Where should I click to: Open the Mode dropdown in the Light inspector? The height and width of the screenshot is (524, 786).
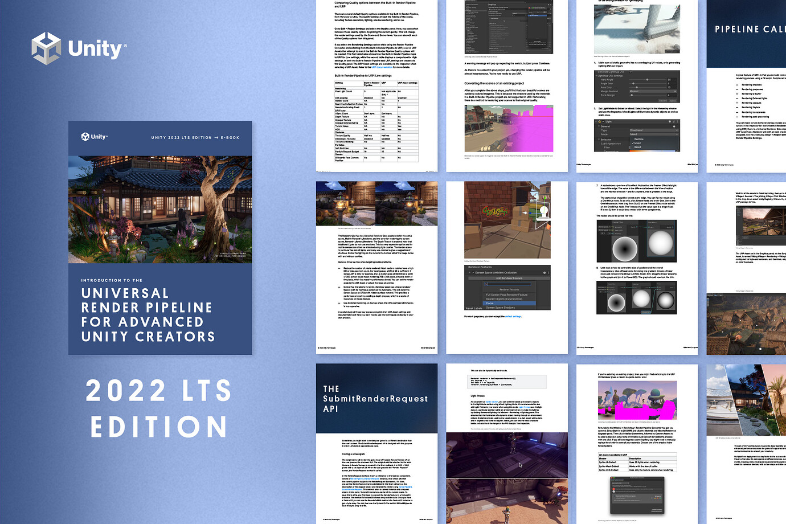point(653,134)
